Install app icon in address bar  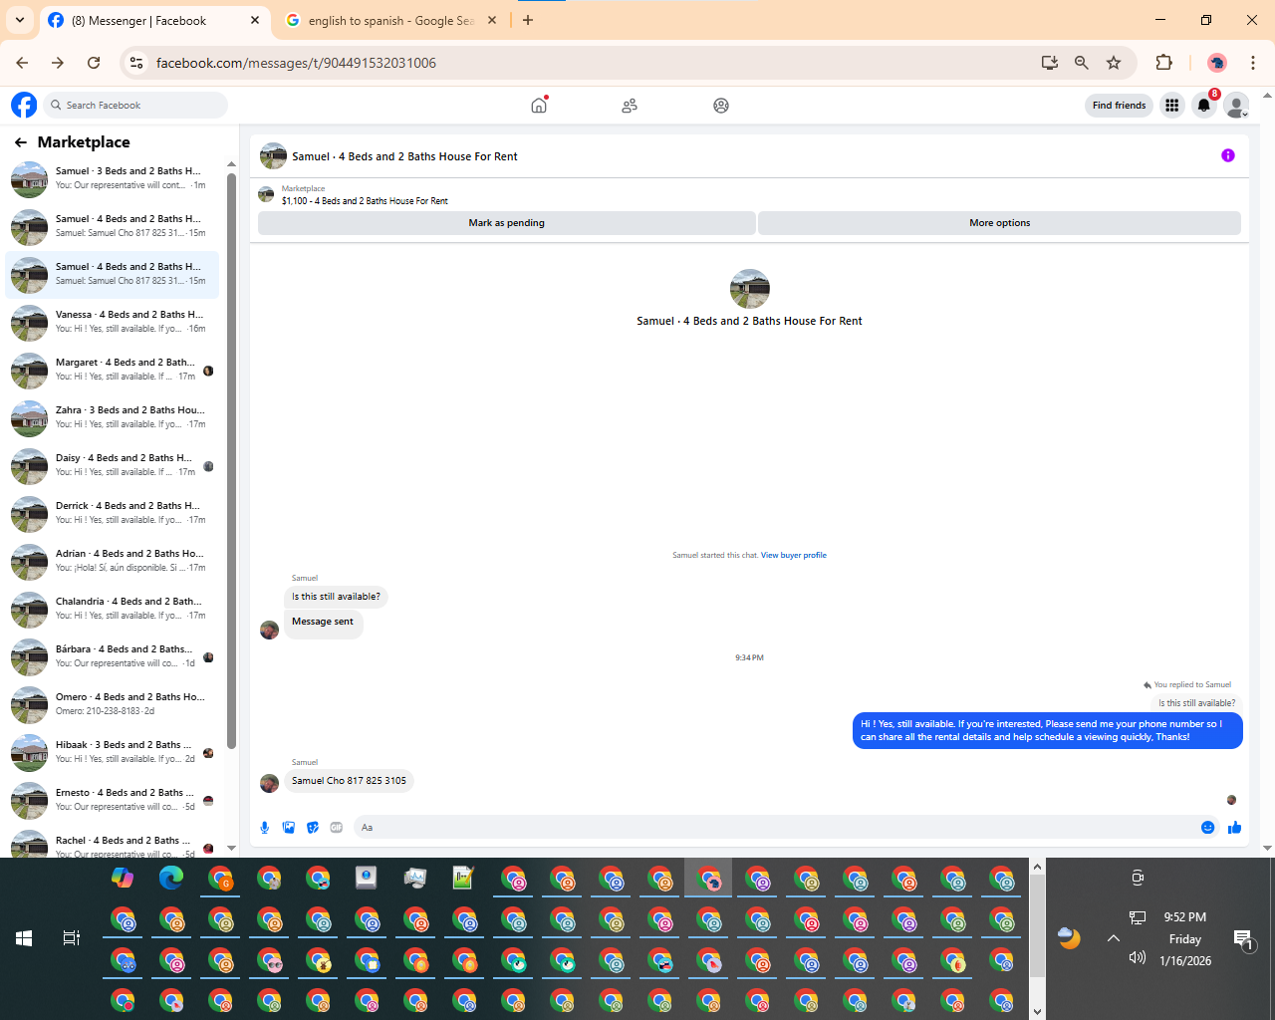(1050, 63)
